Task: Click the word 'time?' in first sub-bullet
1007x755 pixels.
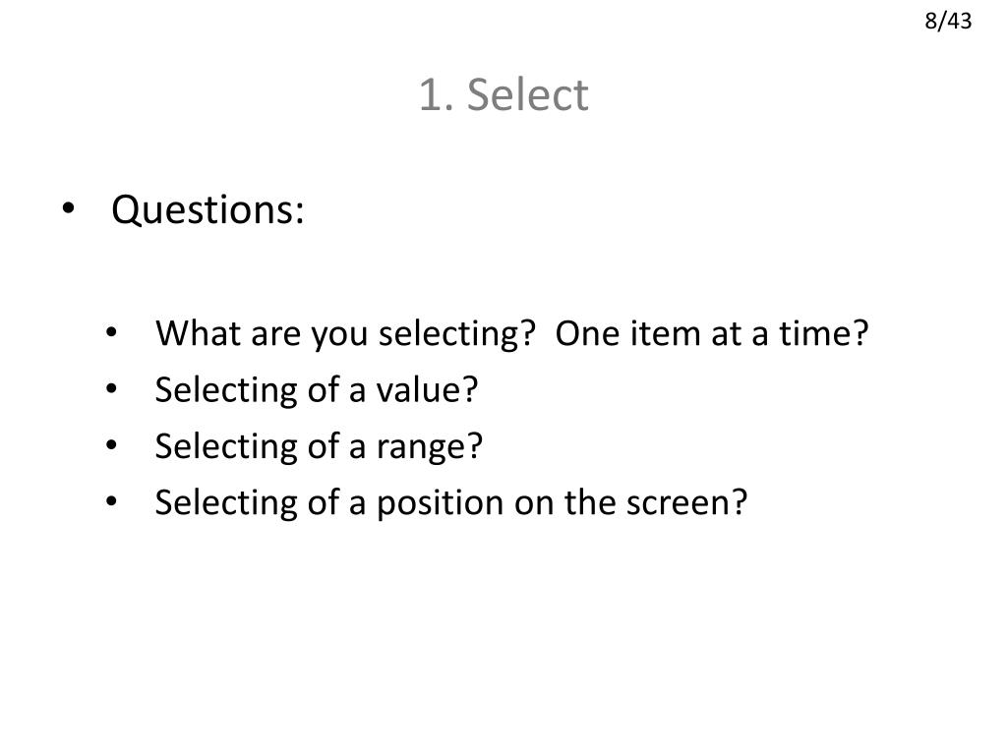Action: coord(824,334)
